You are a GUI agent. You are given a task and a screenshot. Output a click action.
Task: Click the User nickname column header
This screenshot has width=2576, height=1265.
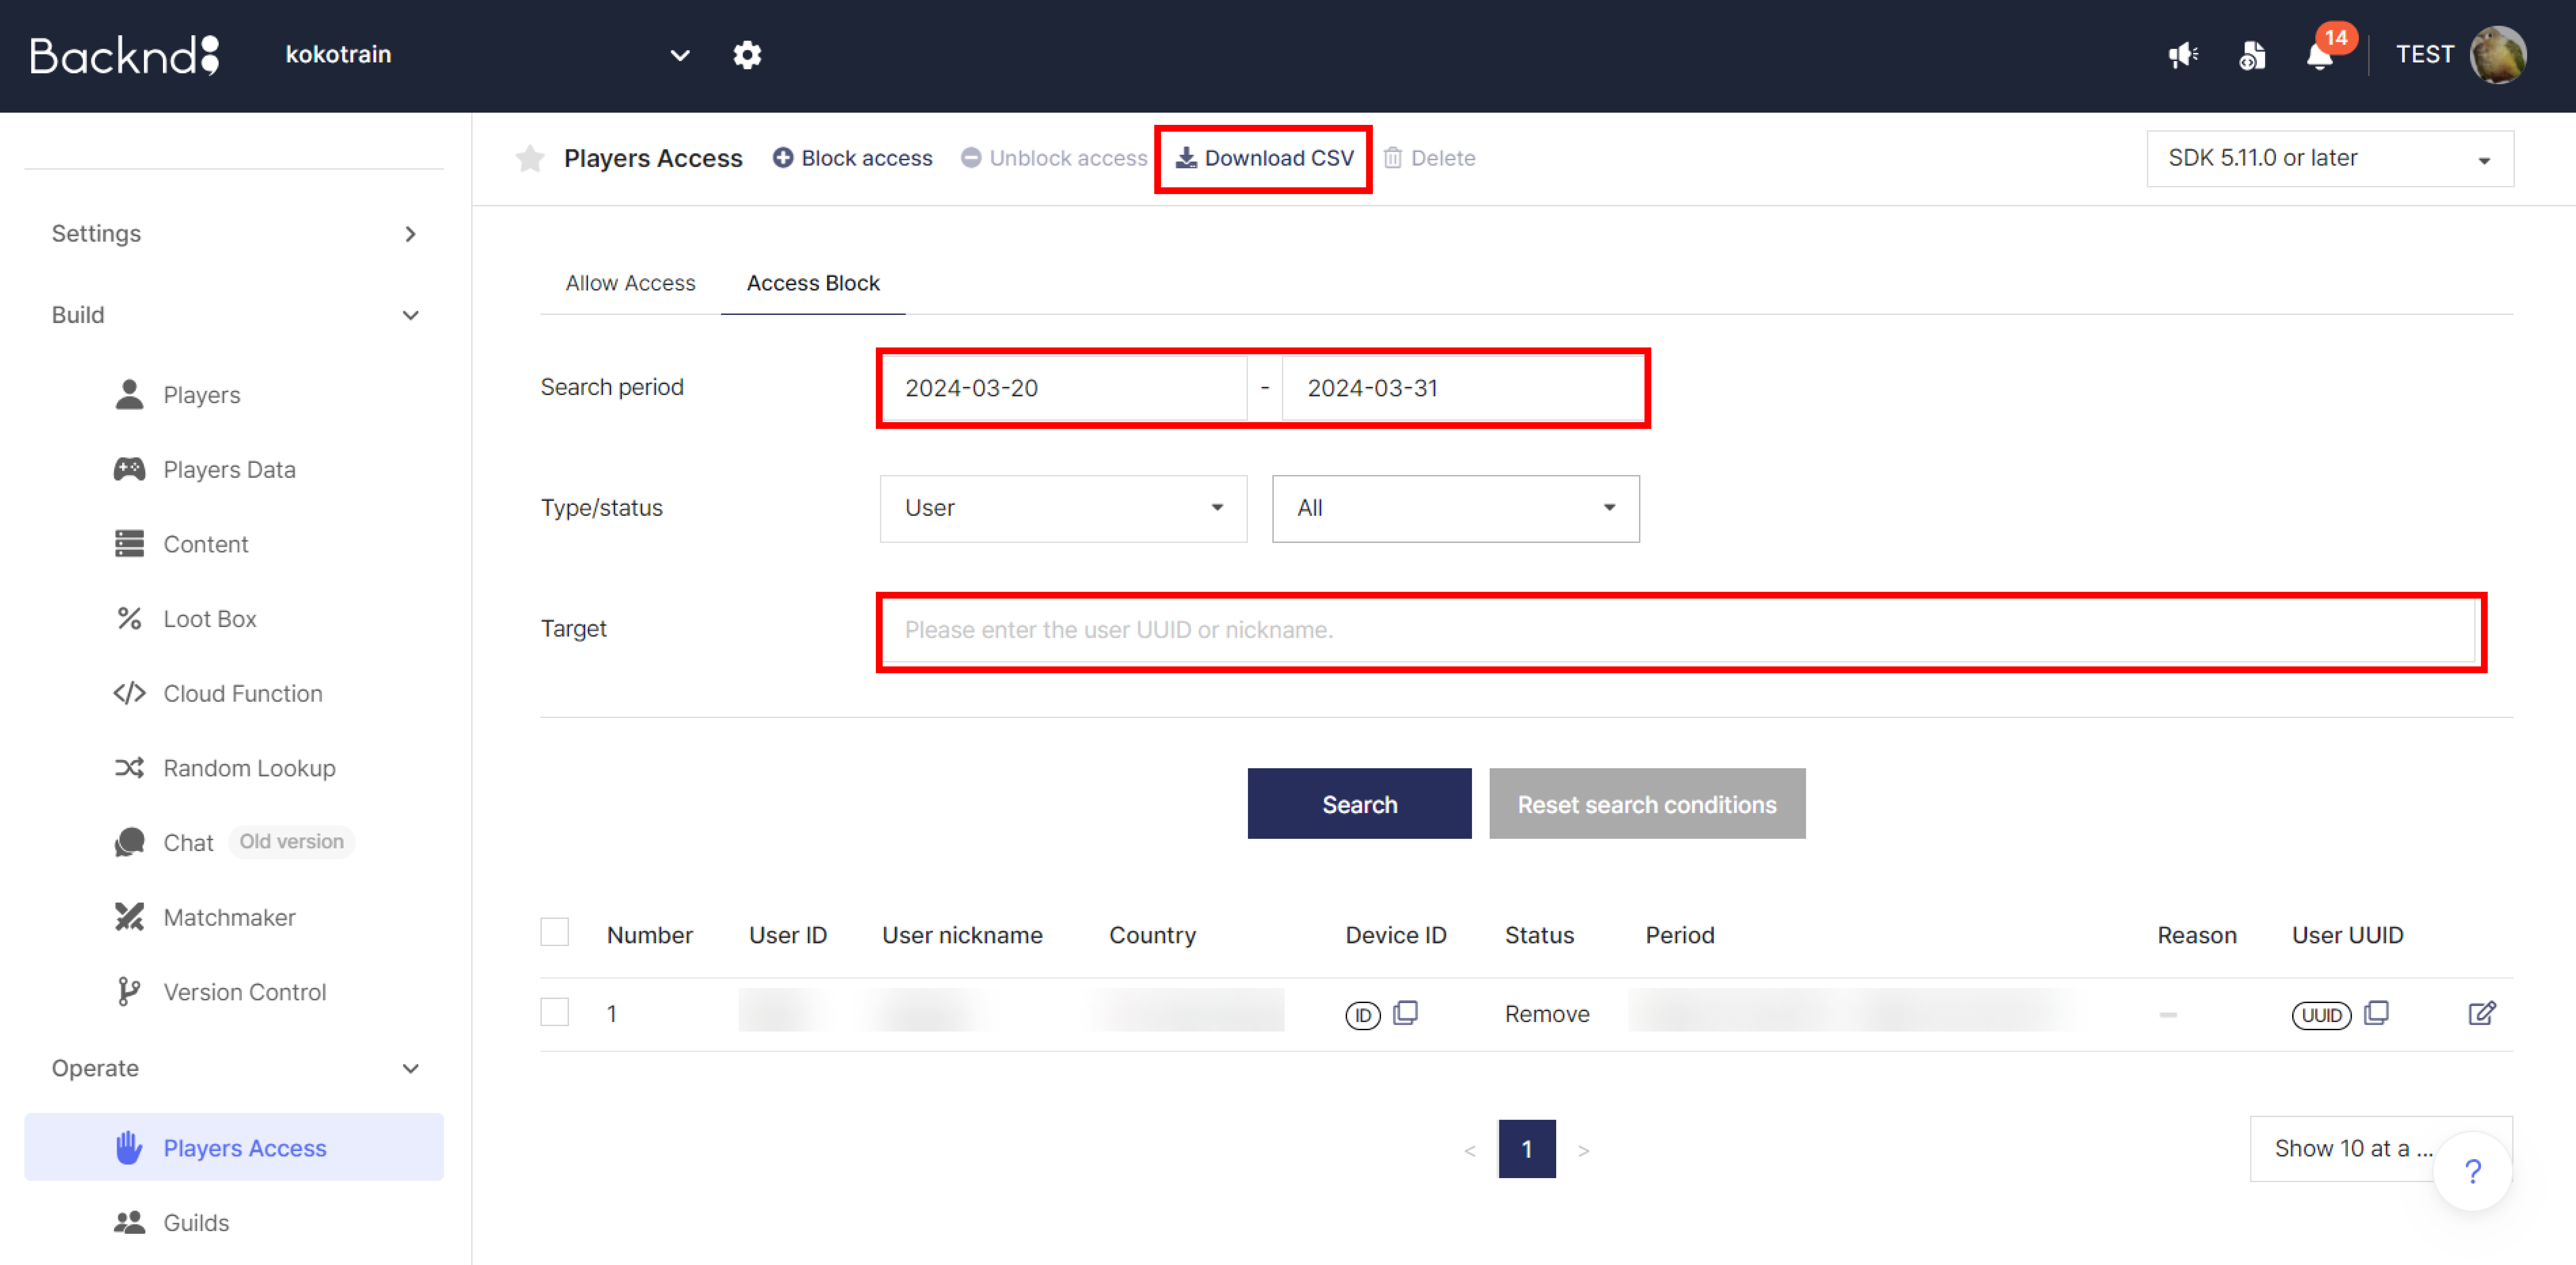point(962,935)
